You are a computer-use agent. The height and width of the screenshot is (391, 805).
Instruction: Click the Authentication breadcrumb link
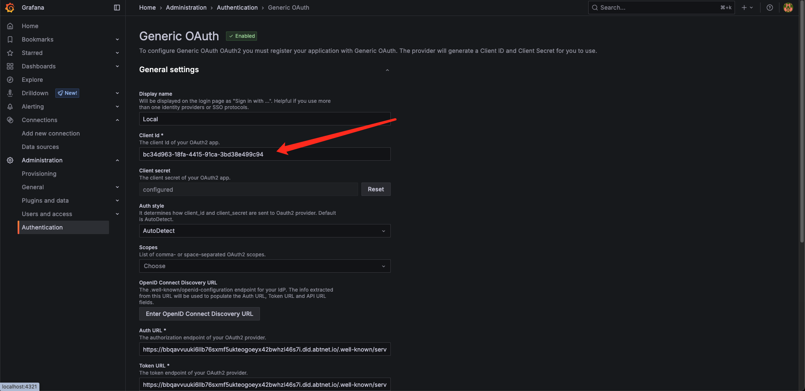(237, 8)
